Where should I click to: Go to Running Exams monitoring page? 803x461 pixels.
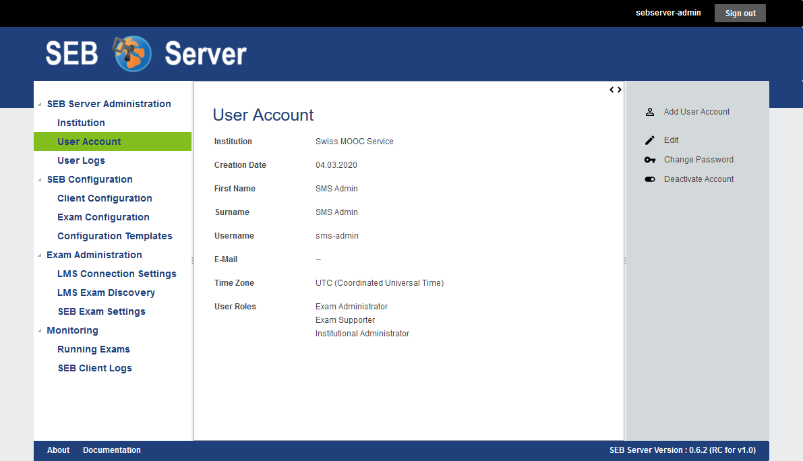[94, 349]
